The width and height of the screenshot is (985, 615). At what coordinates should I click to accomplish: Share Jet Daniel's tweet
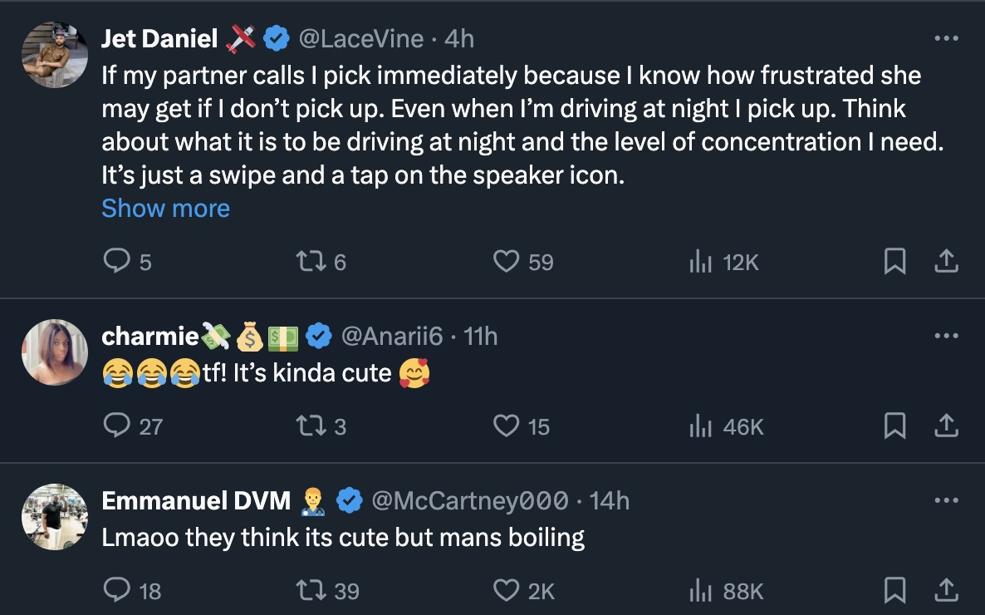(946, 263)
